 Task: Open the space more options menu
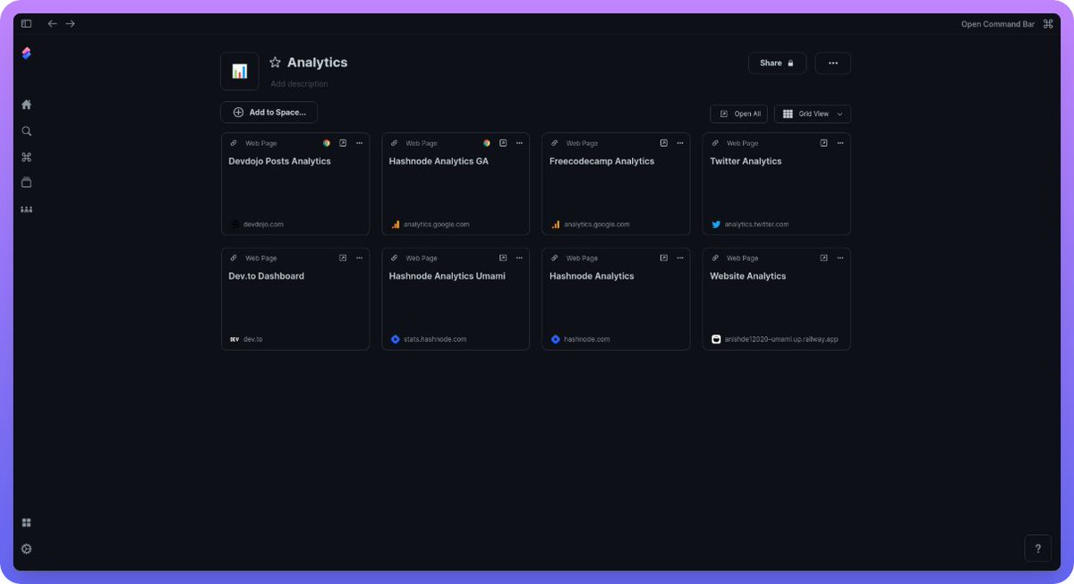point(833,63)
